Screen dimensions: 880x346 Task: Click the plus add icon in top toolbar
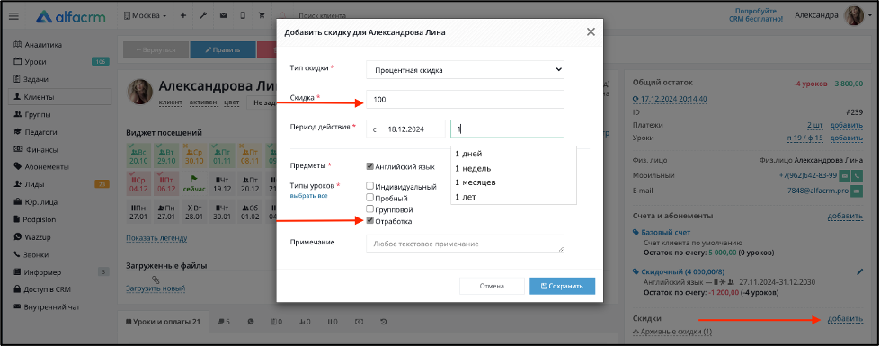[183, 15]
